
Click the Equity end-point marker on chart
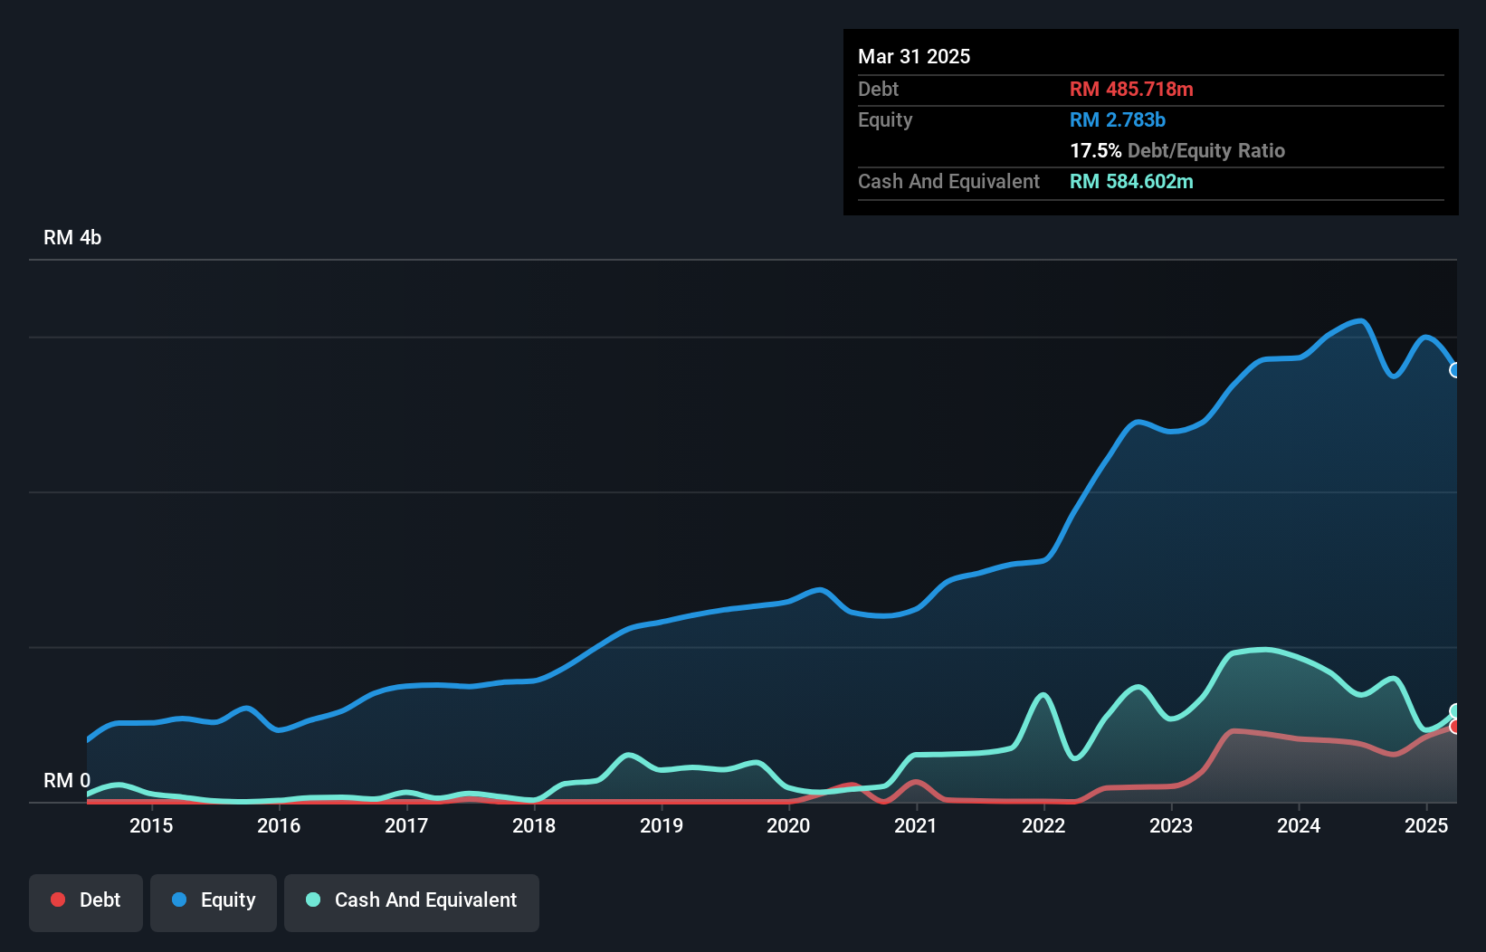click(1455, 370)
